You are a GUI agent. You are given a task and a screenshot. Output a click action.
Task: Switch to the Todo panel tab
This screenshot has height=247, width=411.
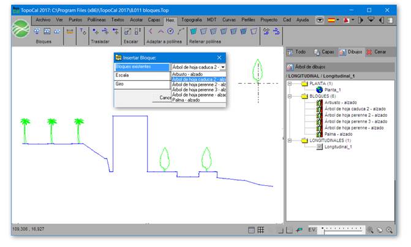296,52
